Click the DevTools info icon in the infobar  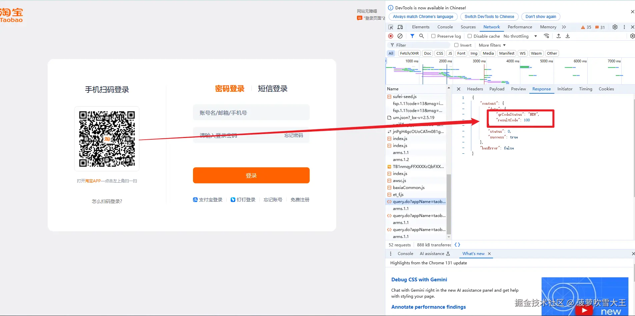click(391, 8)
